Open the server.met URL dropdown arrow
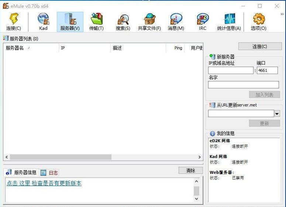This screenshot has width=286, height=207. tap(277, 114)
